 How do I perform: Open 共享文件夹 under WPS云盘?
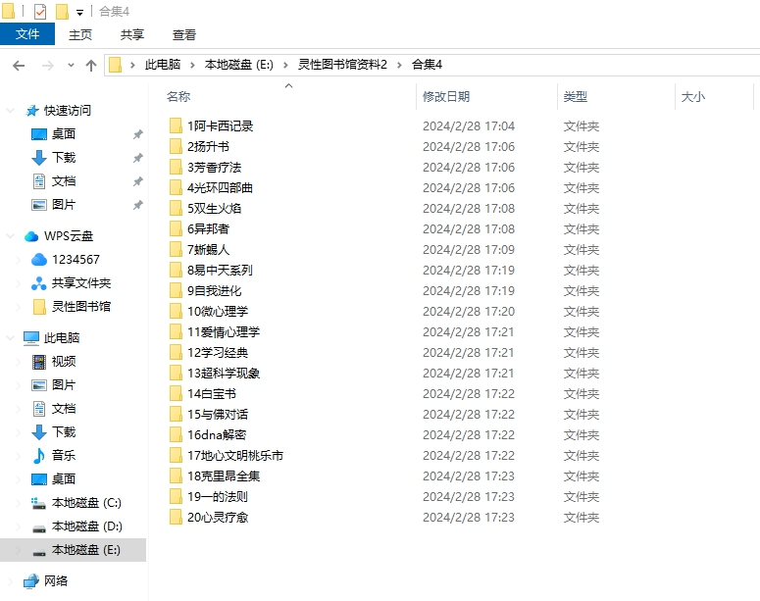(x=81, y=283)
